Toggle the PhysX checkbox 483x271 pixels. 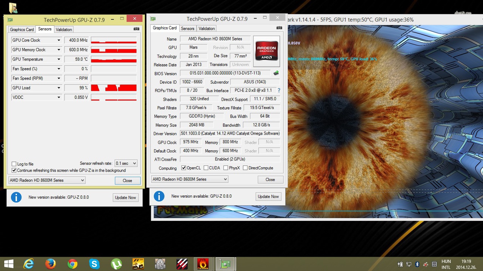click(226, 168)
